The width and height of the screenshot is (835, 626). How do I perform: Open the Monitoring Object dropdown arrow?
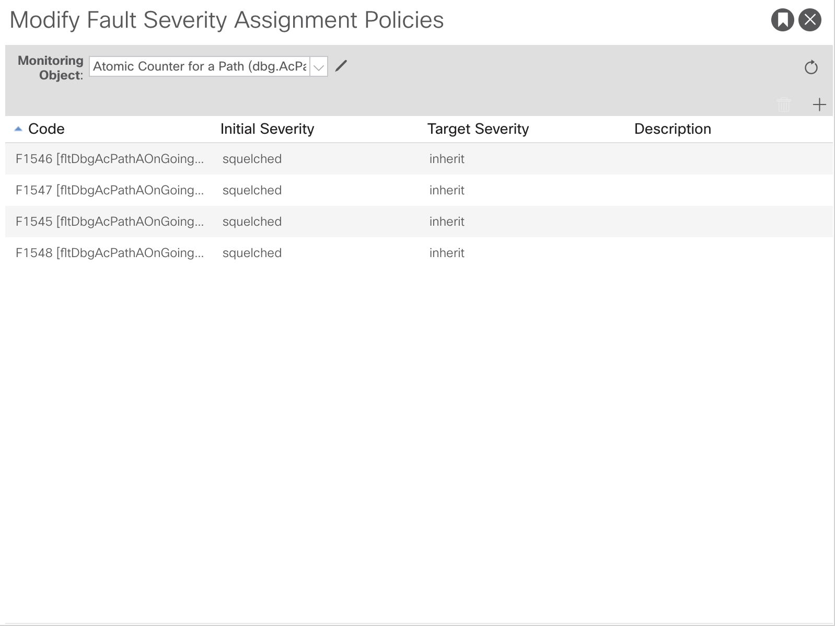pos(319,67)
